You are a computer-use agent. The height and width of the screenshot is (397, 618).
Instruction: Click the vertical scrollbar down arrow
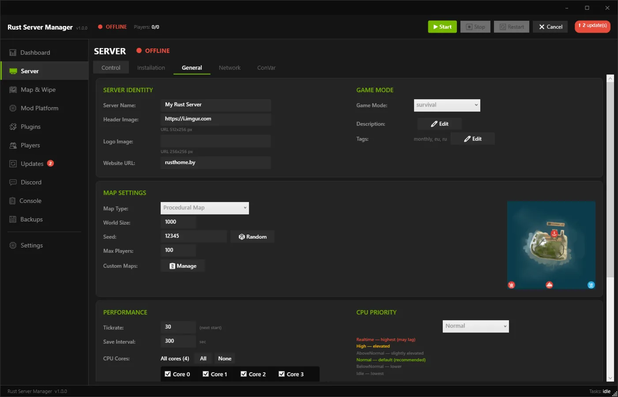[610, 378]
